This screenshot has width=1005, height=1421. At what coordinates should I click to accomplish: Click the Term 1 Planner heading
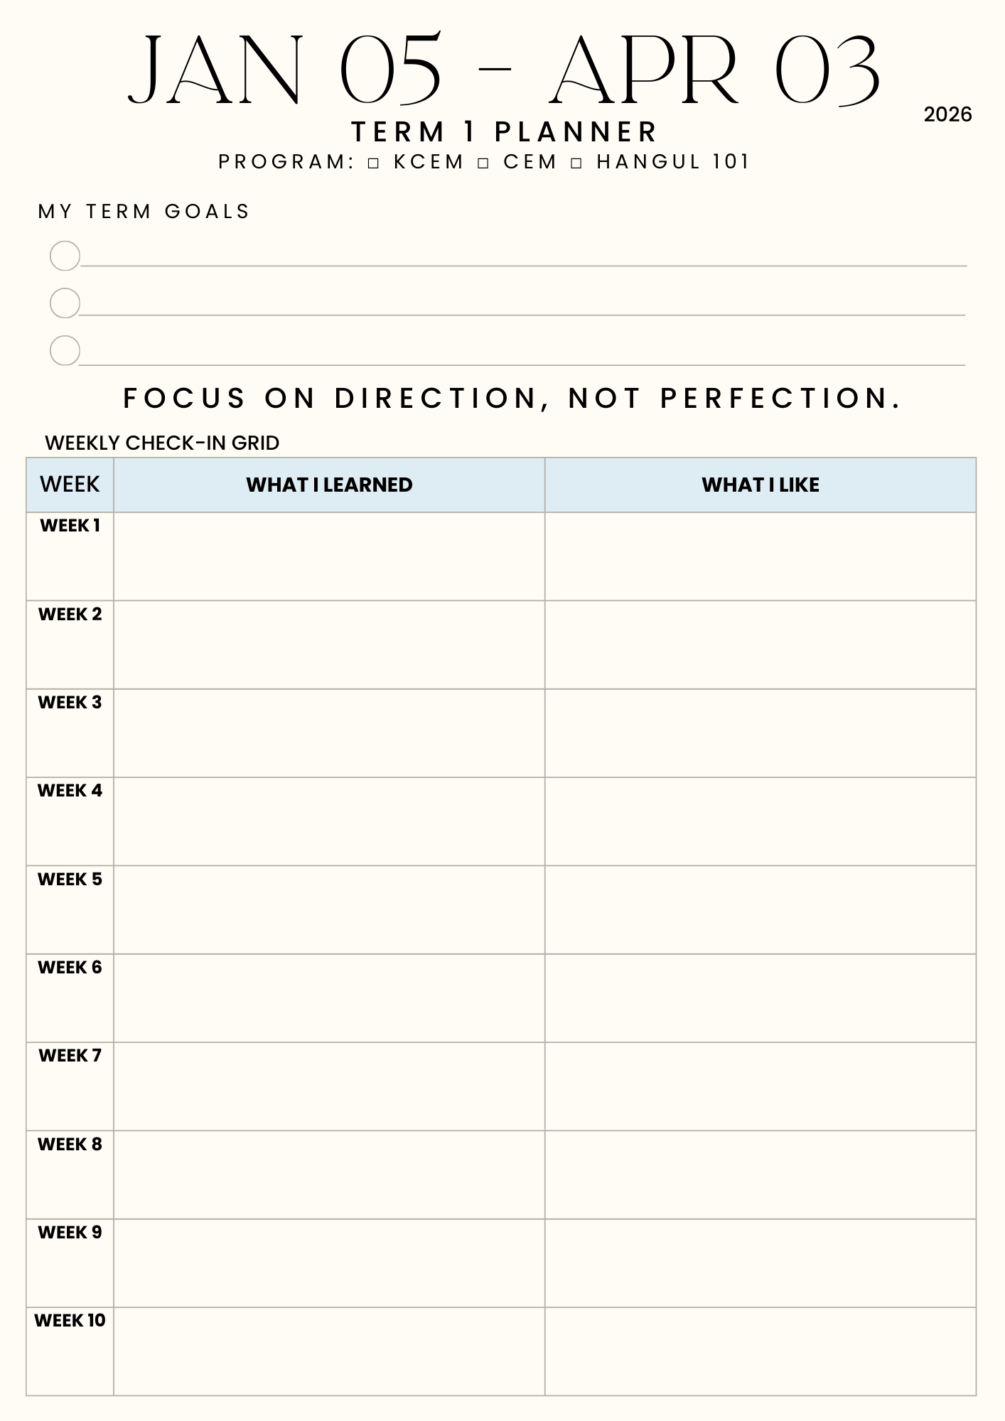[505, 132]
